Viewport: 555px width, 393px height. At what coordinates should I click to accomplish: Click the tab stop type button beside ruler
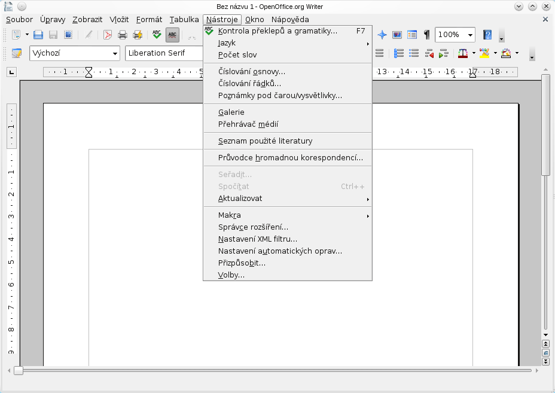coord(12,72)
